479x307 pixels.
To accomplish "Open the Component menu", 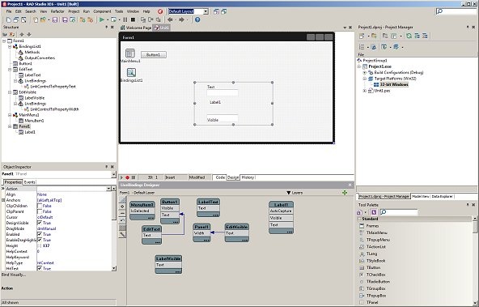I will click(x=102, y=11).
